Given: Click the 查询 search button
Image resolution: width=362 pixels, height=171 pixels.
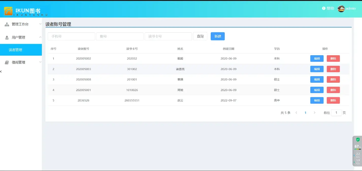Looking at the screenshot, I should [200, 36].
